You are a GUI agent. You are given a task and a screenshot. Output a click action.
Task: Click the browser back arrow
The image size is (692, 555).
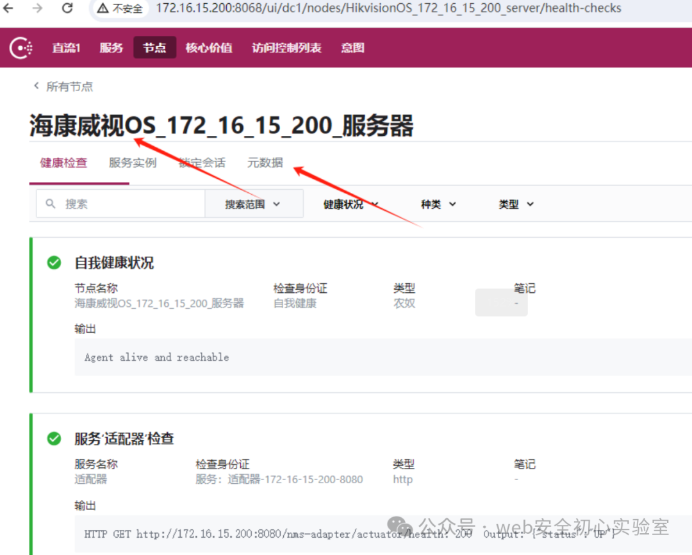pyautogui.click(x=8, y=8)
